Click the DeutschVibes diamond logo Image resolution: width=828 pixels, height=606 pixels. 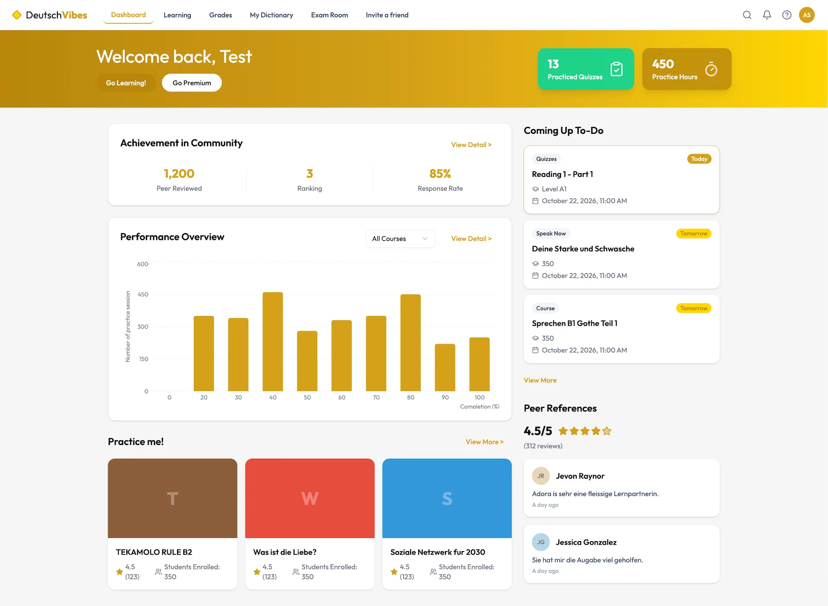pyautogui.click(x=17, y=15)
